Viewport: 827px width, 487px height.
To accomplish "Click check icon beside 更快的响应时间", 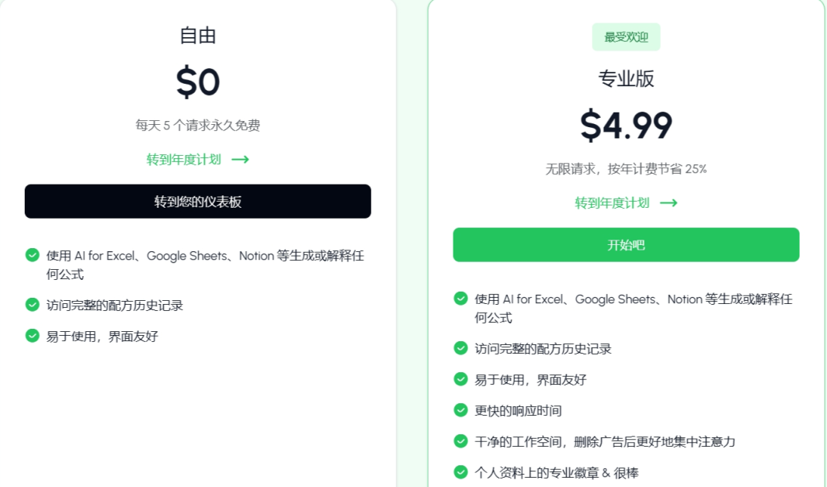I will click(x=460, y=410).
